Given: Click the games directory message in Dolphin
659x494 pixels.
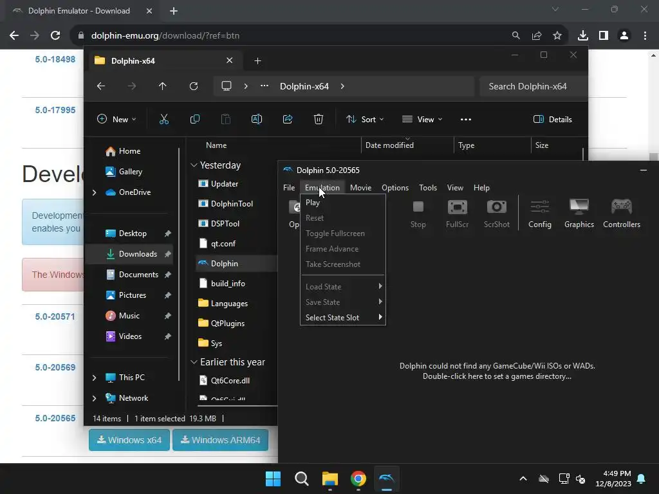Looking at the screenshot, I should click(497, 371).
